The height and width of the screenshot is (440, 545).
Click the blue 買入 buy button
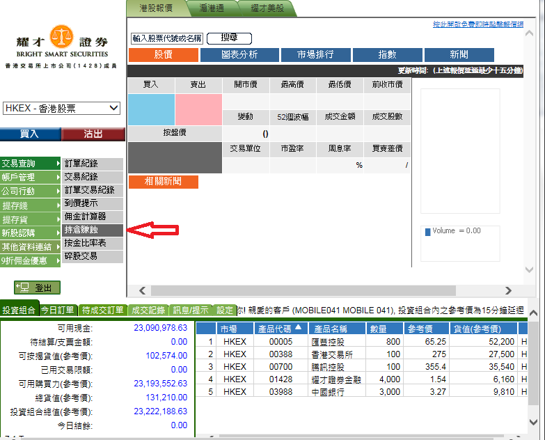coord(31,134)
